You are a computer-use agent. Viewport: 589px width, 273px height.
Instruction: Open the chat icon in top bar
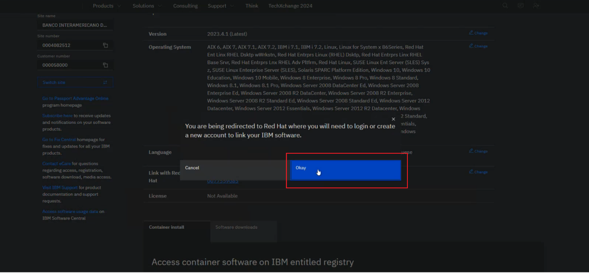point(520,6)
